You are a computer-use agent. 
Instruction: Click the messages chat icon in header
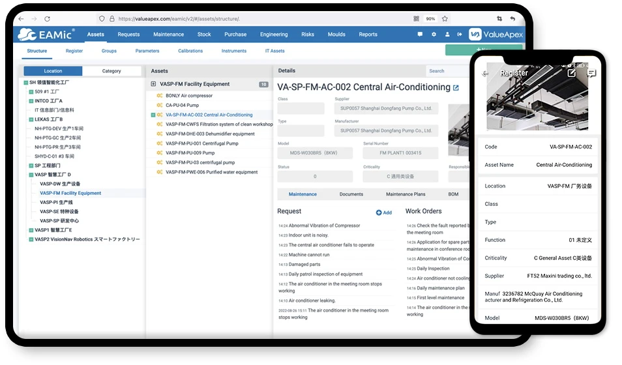(x=421, y=35)
